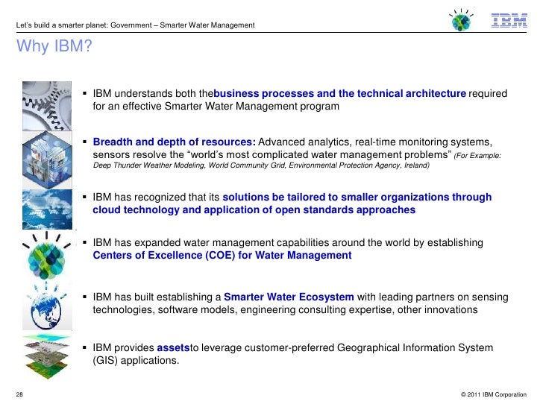The image size is (543, 407).
Task: Click 'Breadth and depth of resources:' heading
Action: coord(175,142)
